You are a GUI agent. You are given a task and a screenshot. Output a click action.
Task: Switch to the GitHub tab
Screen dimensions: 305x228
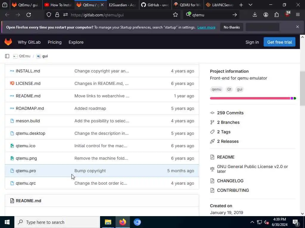click(155, 5)
